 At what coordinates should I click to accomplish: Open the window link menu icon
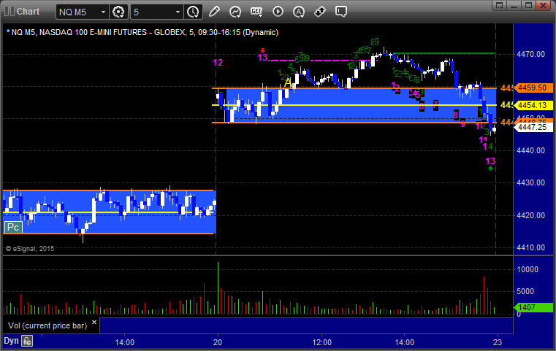(500, 6)
